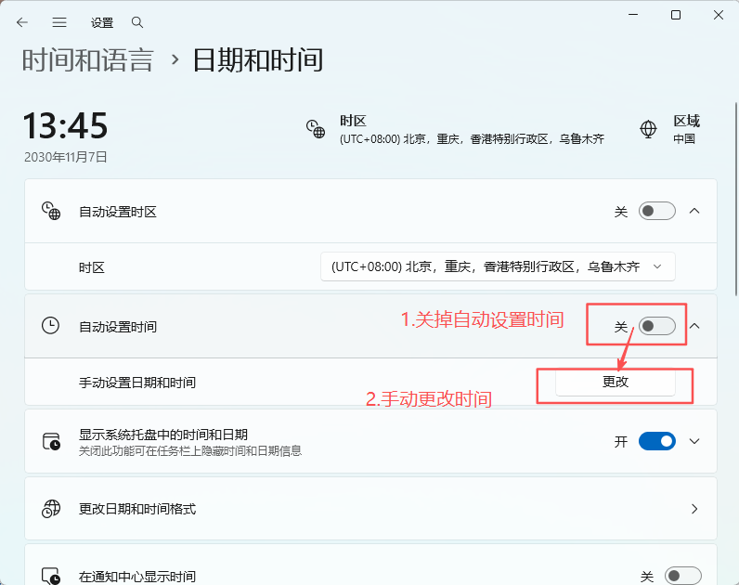This screenshot has height=585, width=739.
Task: Open 更改日期和时间格式 settings row
Action: click(369, 509)
